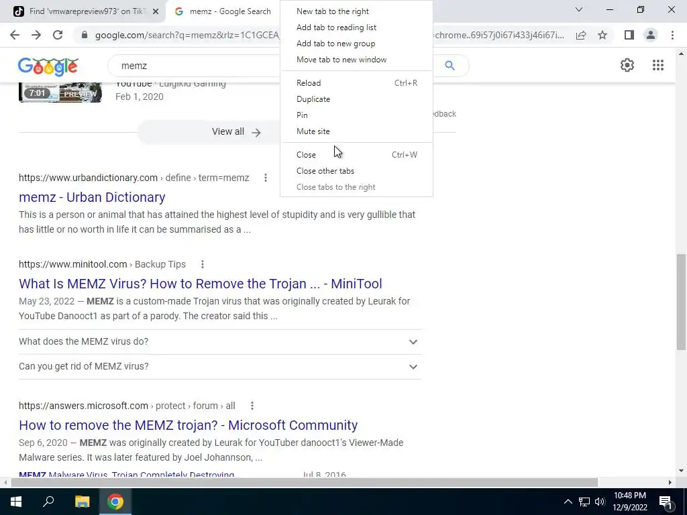
Task: Open Google quick settings gear
Action: coord(627,65)
